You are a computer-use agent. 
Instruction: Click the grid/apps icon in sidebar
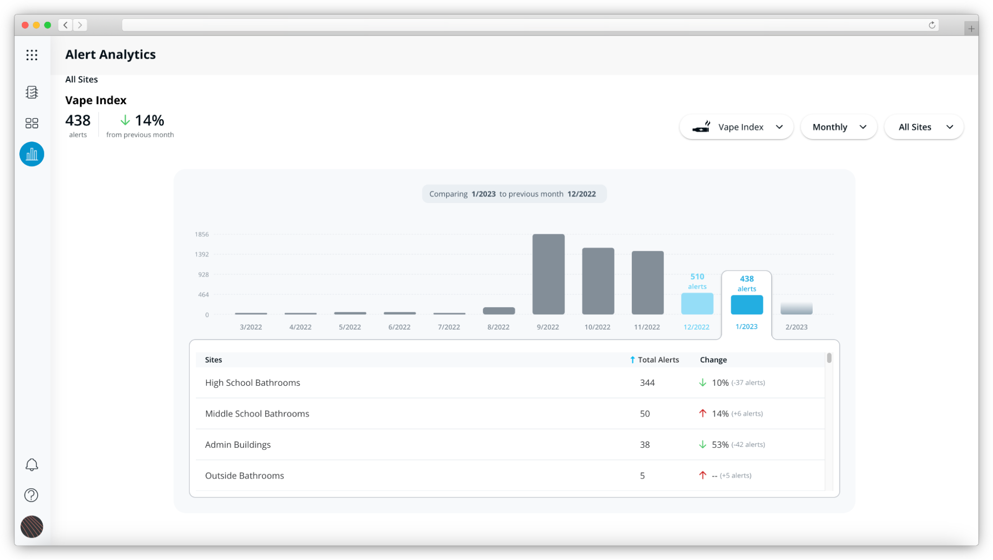[31, 55]
